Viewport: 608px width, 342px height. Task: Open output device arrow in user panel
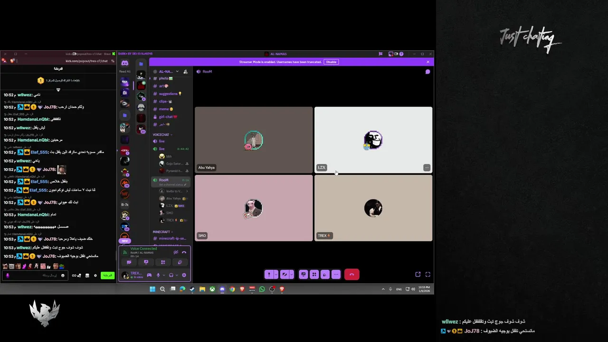(177, 275)
